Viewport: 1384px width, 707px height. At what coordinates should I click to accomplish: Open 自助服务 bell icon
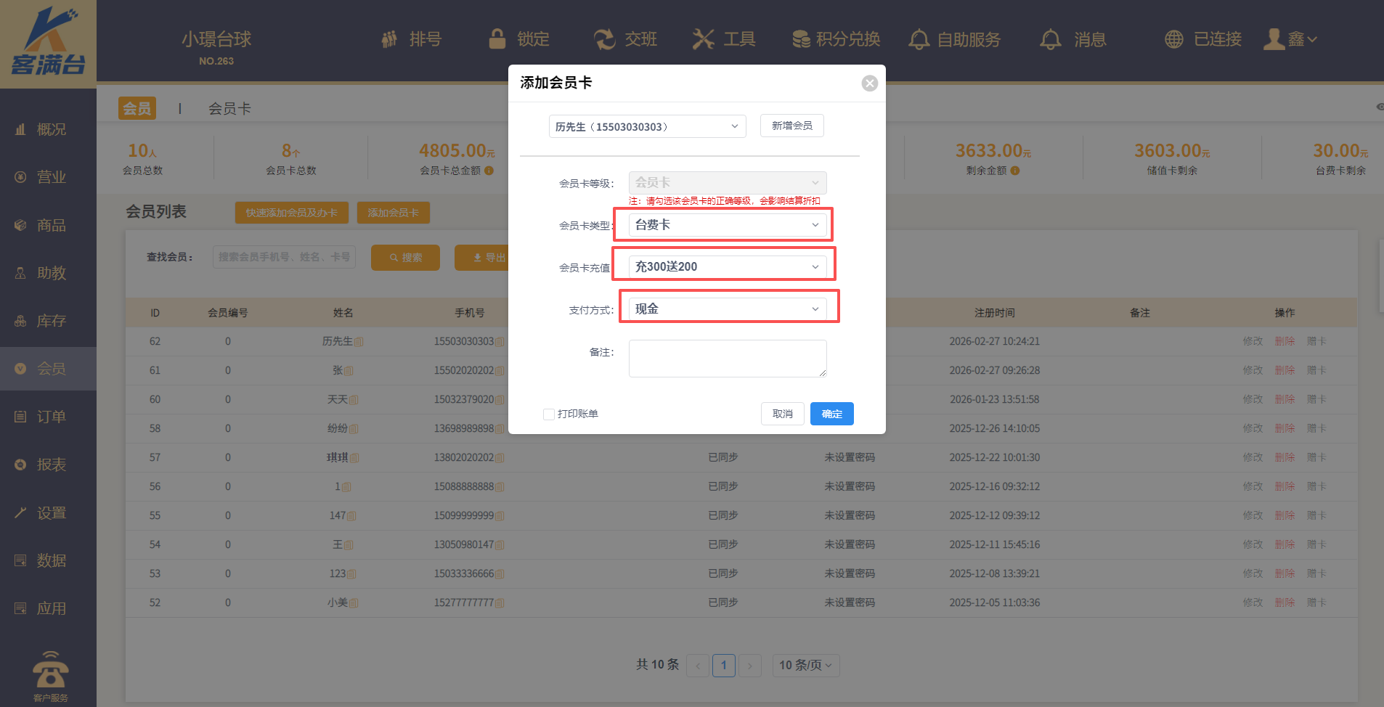(x=919, y=39)
